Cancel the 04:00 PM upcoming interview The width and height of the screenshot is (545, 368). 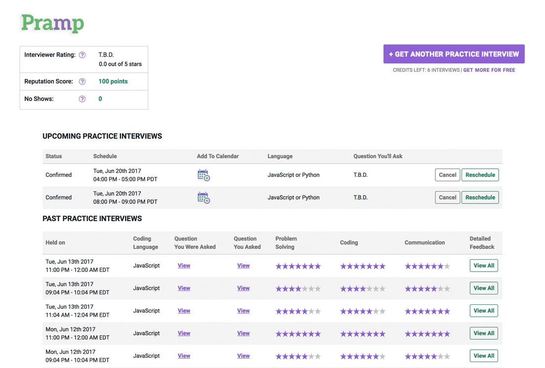[x=447, y=175]
